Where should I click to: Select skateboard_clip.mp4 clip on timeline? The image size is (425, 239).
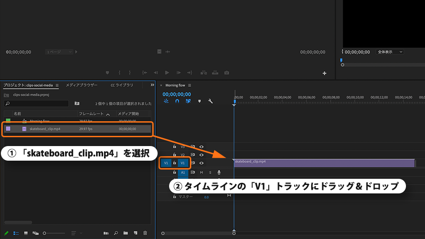click(324, 163)
